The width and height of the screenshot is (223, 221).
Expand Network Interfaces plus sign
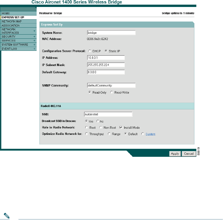point(34,31)
